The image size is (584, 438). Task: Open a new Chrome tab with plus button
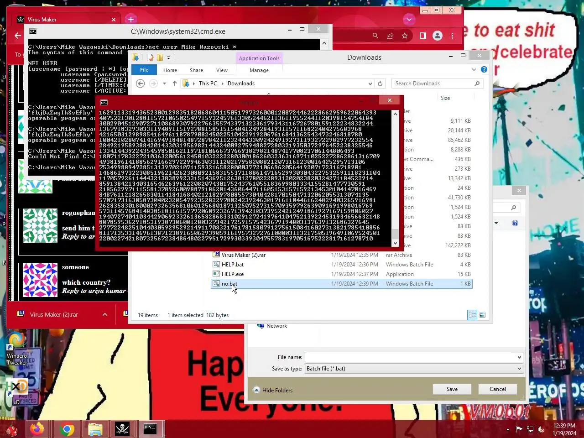[131, 19]
